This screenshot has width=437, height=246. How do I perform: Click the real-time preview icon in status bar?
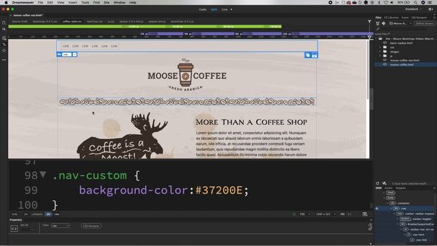point(365,214)
